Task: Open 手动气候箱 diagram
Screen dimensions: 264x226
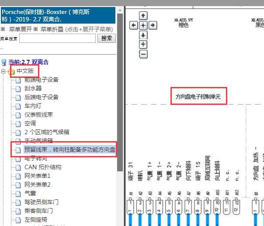Action: pyautogui.click(x=38, y=141)
